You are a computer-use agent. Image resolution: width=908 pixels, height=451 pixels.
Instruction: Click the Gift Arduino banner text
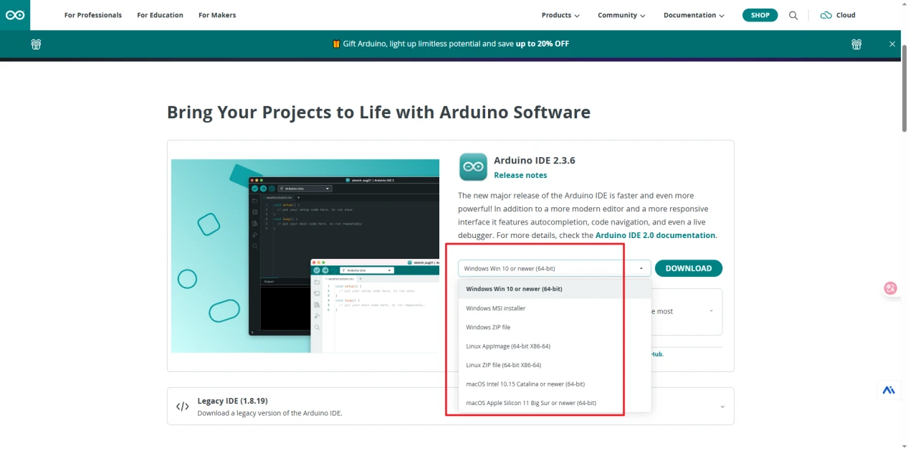451,44
